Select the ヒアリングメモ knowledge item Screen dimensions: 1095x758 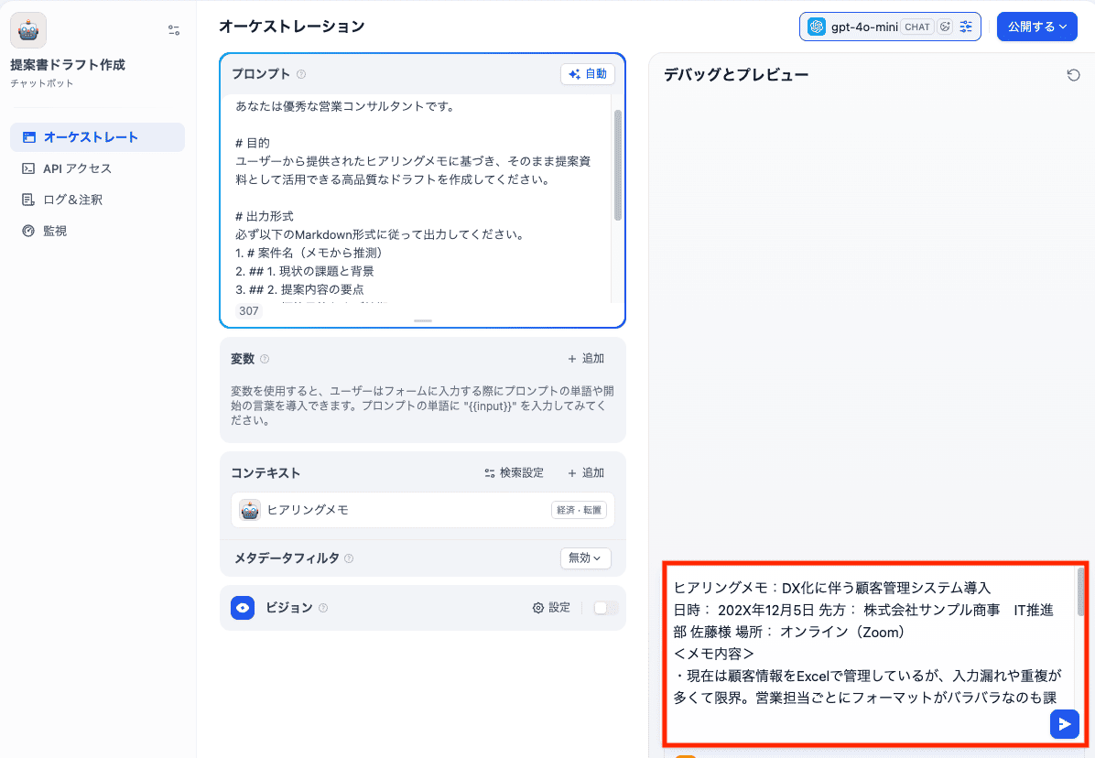click(422, 510)
